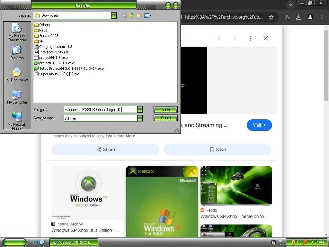Screen dimensions: 329x247
Task: Select Interface-3706.rar file
Action: pos(51,52)
